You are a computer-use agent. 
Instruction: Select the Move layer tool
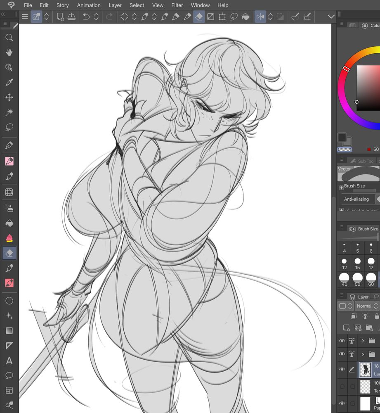(x=9, y=97)
